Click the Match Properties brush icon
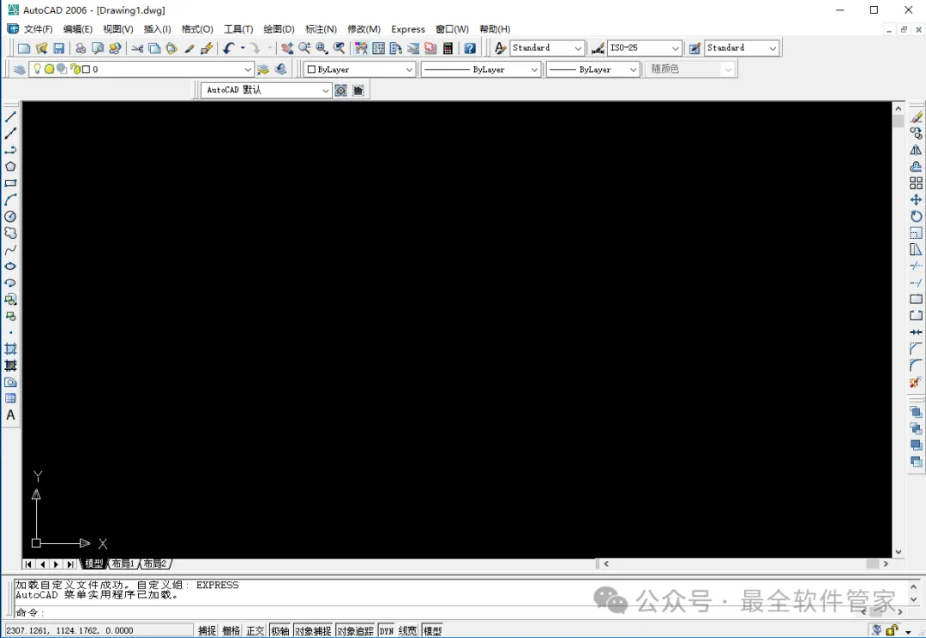 (189, 48)
